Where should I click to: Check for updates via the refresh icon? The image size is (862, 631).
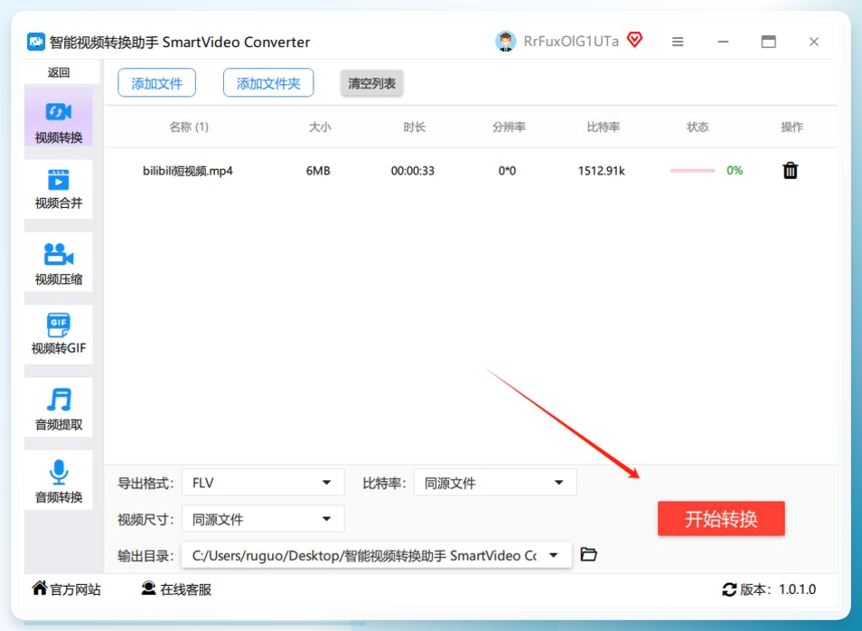[x=729, y=589]
